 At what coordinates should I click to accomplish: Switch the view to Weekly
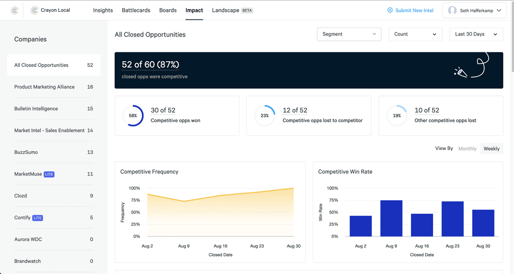(x=491, y=149)
